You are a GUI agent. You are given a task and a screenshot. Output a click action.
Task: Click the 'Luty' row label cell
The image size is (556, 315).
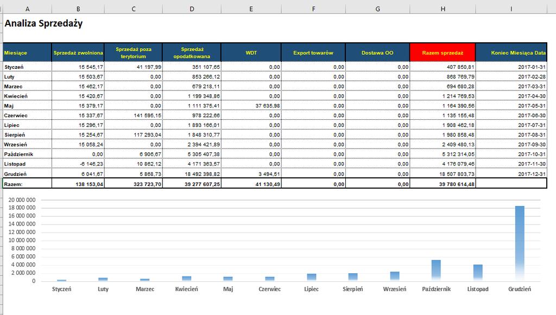(27, 76)
